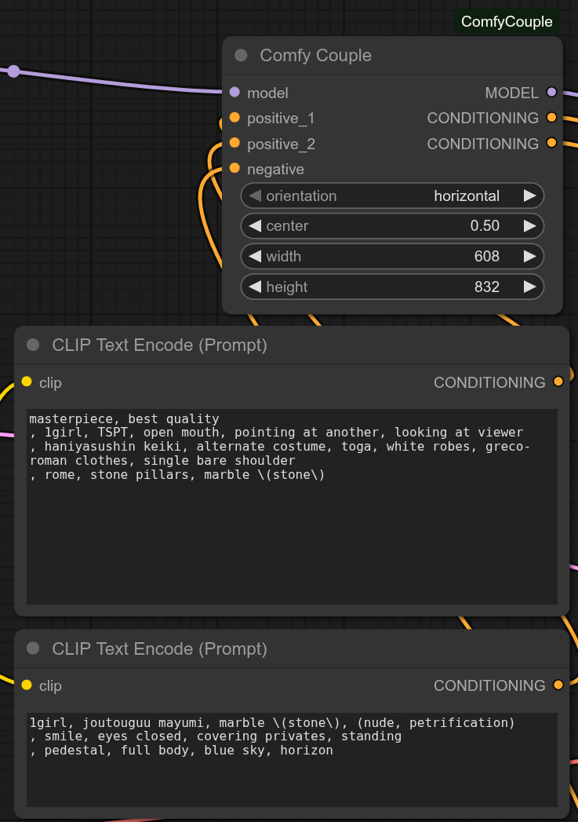Click the clip label on the masterpiece prompt node
This screenshot has width=578, height=822.
(50, 382)
